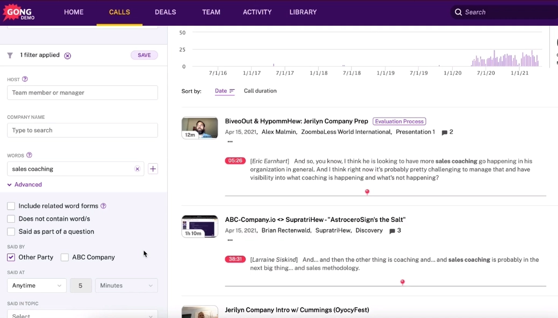Clear the sales coaching term
This screenshot has height=318, width=558.
tap(137, 169)
